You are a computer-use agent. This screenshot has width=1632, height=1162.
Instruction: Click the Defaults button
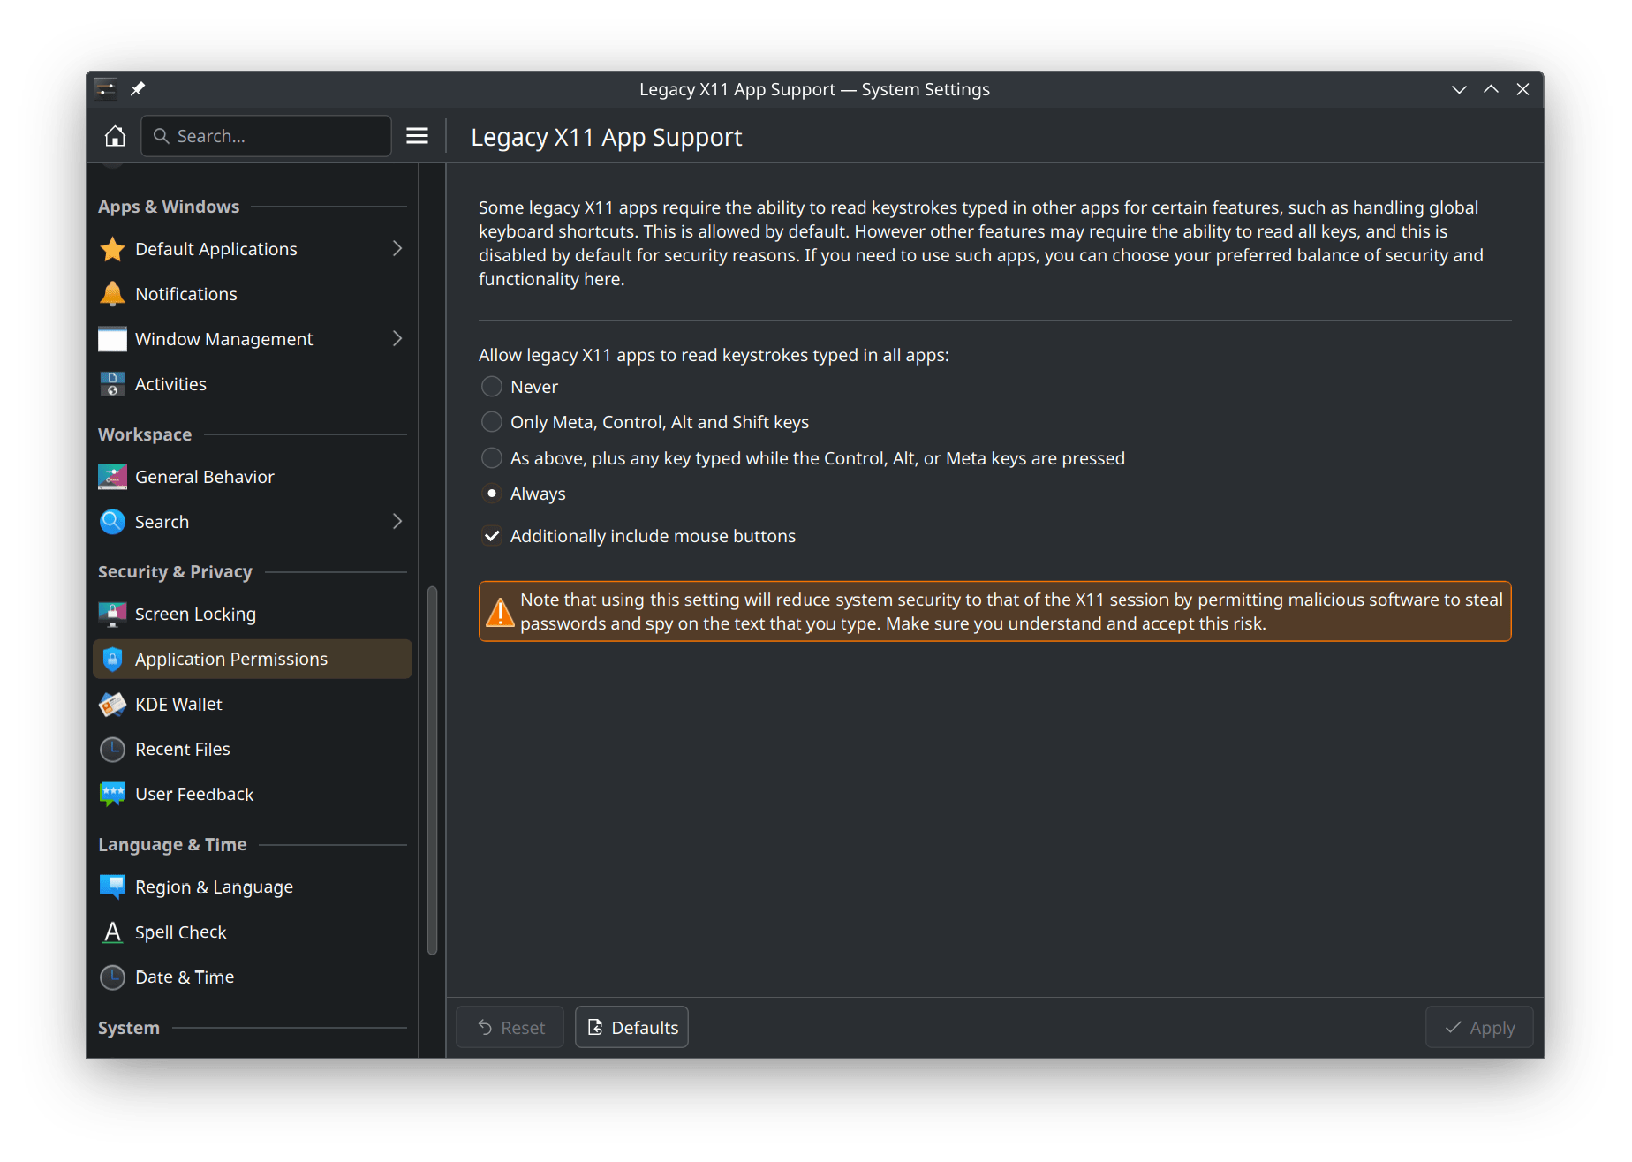coord(631,1027)
